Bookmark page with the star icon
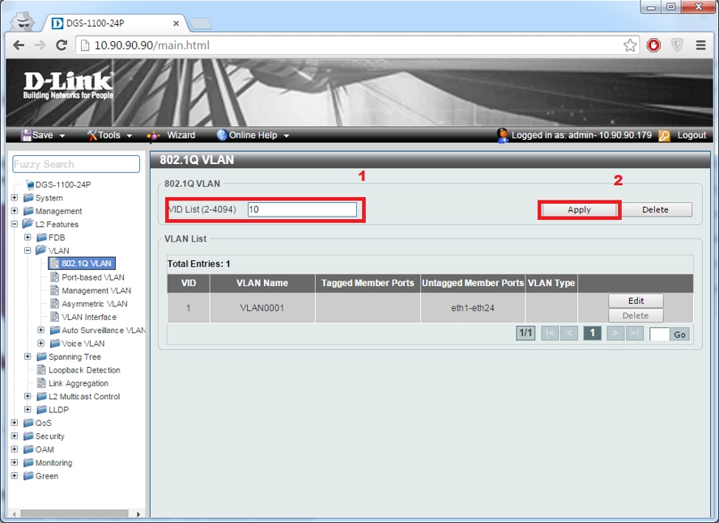The height and width of the screenshot is (523, 719). click(x=630, y=45)
